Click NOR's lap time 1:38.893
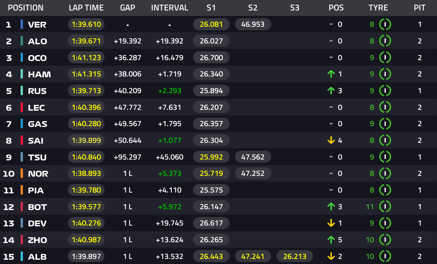The height and width of the screenshot is (264, 437). (x=86, y=174)
